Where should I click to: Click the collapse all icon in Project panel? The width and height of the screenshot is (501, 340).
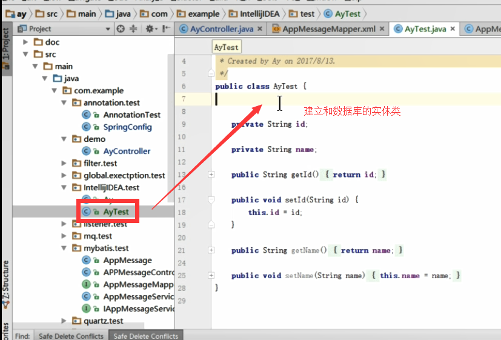tap(133, 28)
